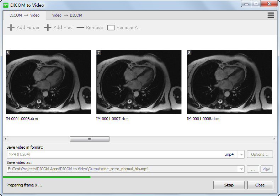Click the Remove minus icon

(x=80, y=28)
